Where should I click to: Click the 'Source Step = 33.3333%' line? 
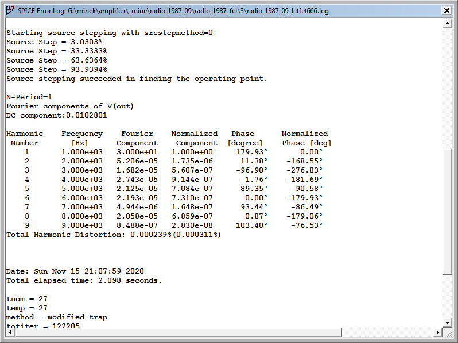[x=57, y=51]
